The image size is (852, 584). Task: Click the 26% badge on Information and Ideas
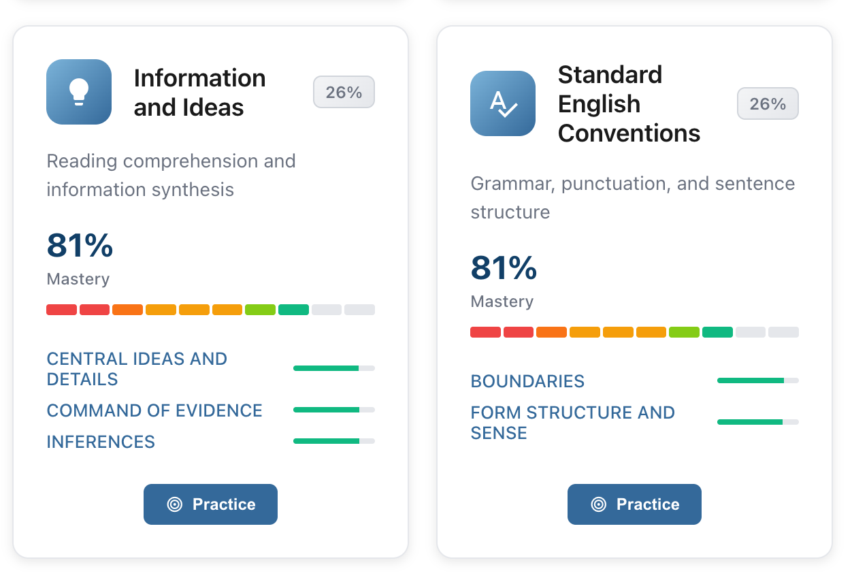[344, 92]
